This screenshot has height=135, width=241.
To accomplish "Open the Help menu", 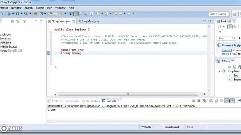I will [x=71, y=8].
